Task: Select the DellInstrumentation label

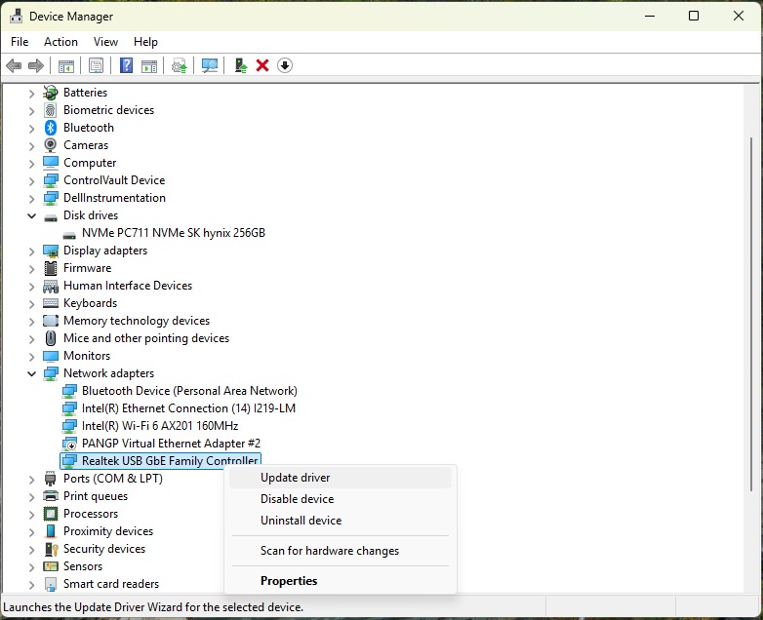Action: click(114, 198)
